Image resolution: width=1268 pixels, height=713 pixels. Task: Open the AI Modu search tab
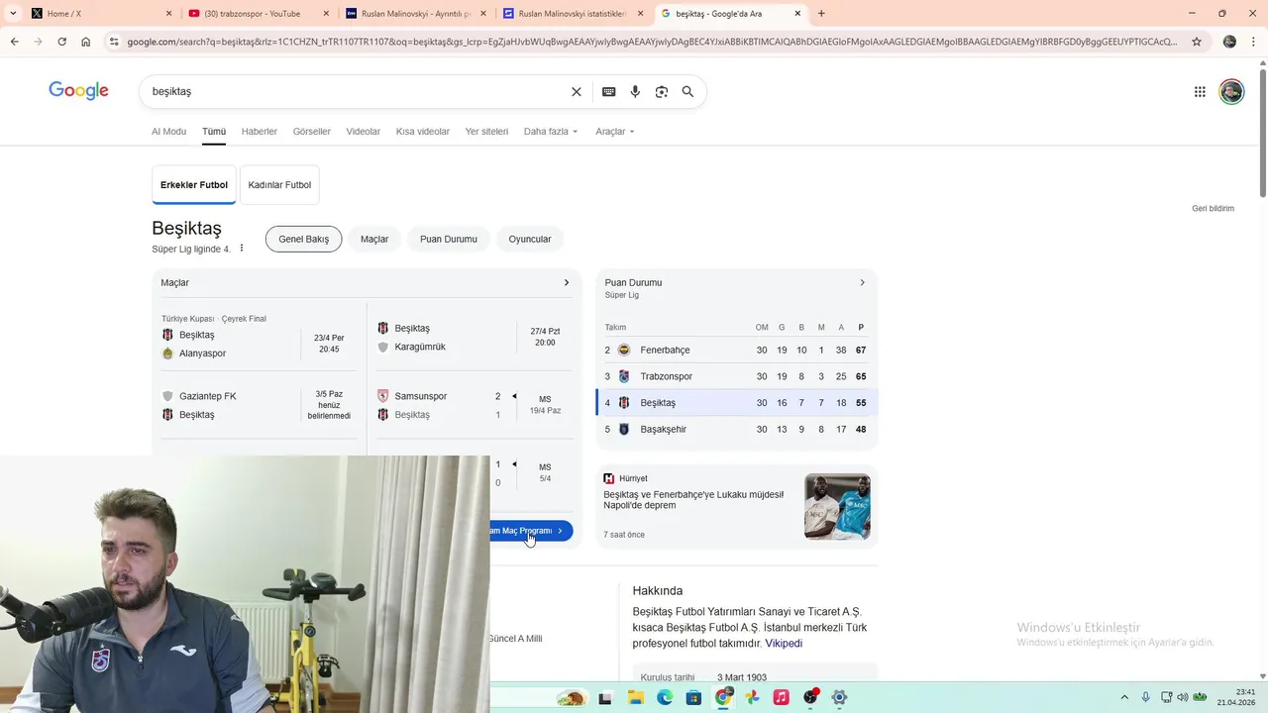168,132
